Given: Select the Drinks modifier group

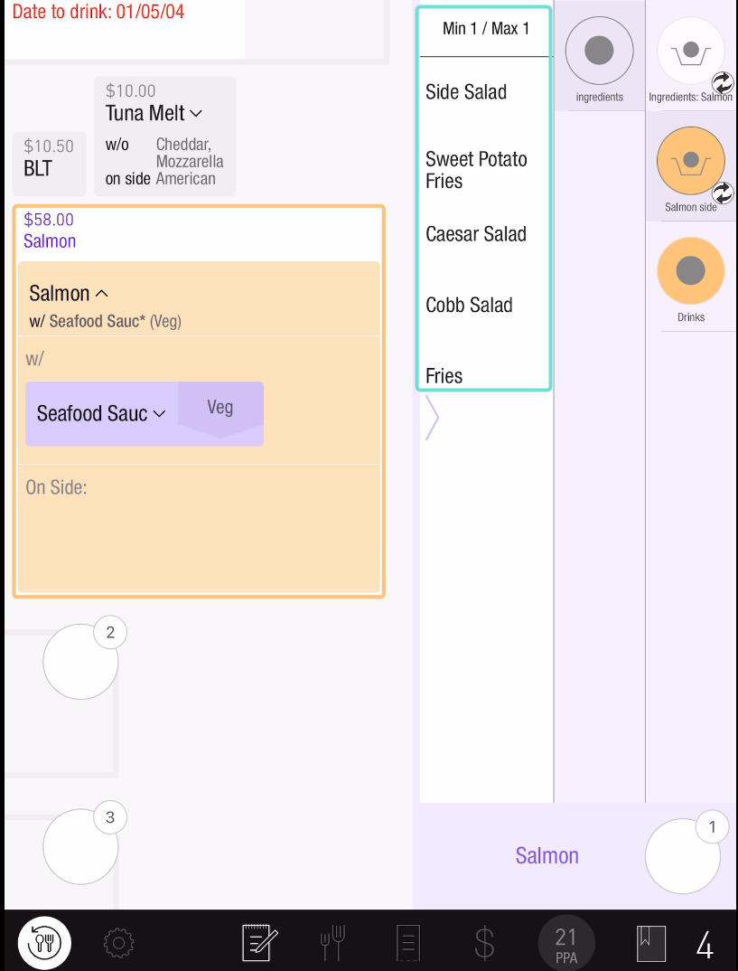Looking at the screenshot, I should pyautogui.click(x=691, y=271).
